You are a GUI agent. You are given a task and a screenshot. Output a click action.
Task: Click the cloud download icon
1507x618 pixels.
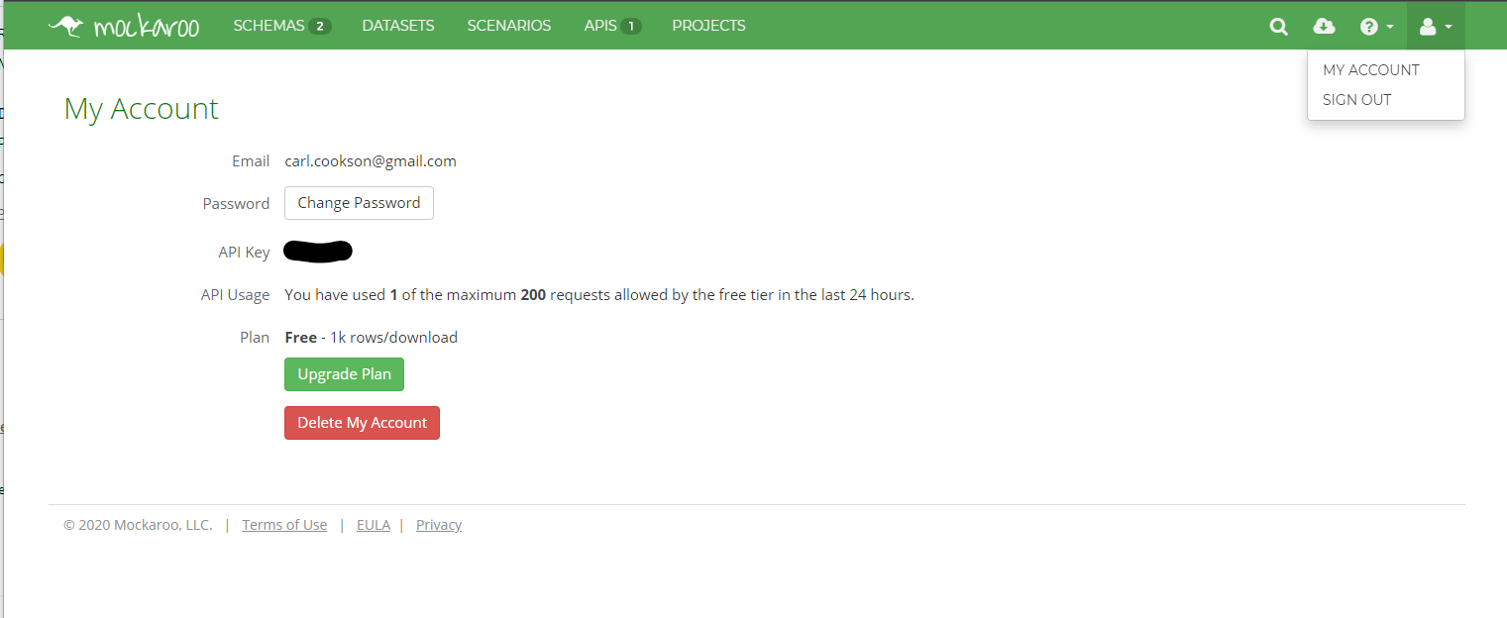pyautogui.click(x=1324, y=27)
